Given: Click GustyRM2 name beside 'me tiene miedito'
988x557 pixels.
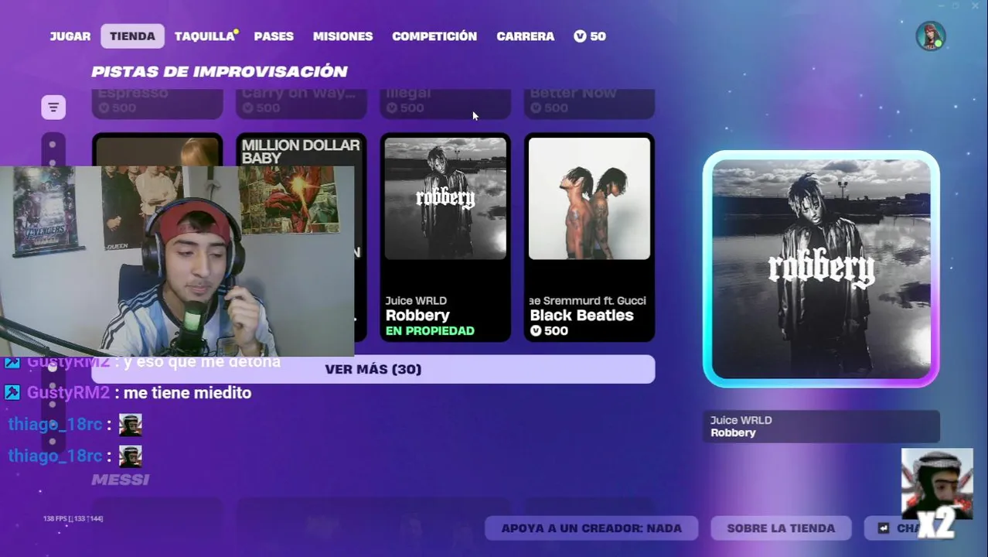Looking at the screenshot, I should click(68, 392).
